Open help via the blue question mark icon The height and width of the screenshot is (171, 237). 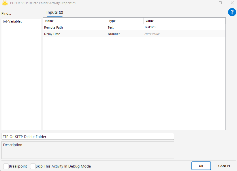(x=232, y=12)
